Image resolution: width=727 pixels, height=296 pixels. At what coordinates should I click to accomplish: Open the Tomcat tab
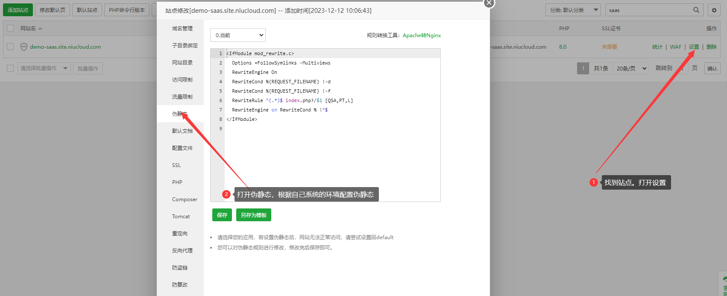pos(181,216)
